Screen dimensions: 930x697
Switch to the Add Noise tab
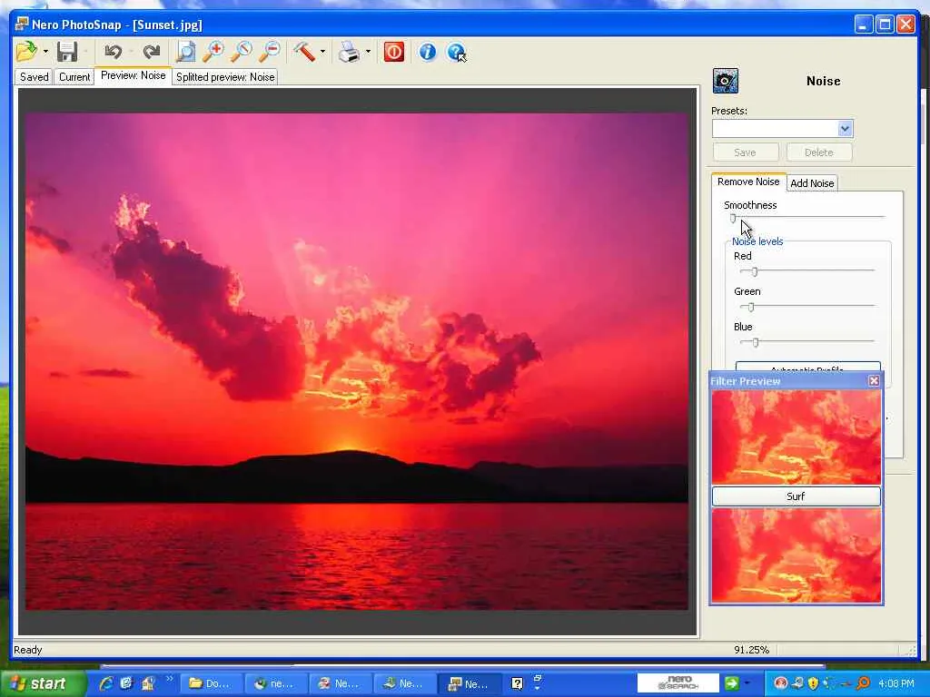pos(812,183)
